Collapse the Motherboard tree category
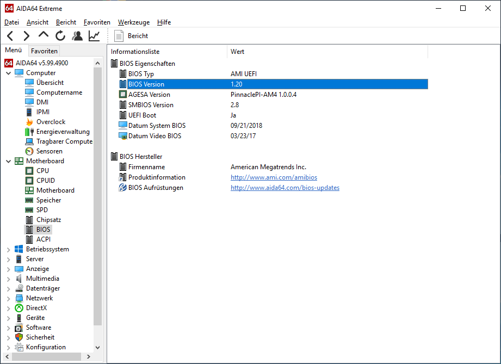 (x=9, y=161)
